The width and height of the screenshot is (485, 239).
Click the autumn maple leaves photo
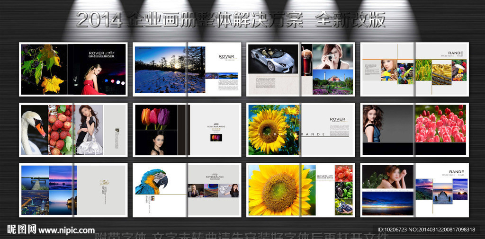coord(44,69)
